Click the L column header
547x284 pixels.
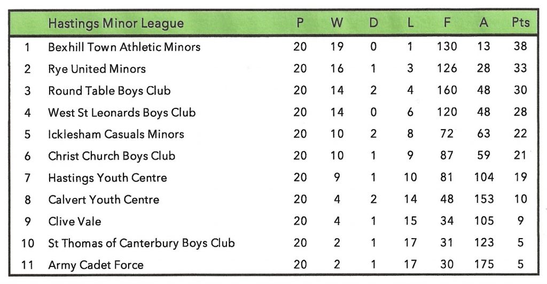[x=410, y=23]
